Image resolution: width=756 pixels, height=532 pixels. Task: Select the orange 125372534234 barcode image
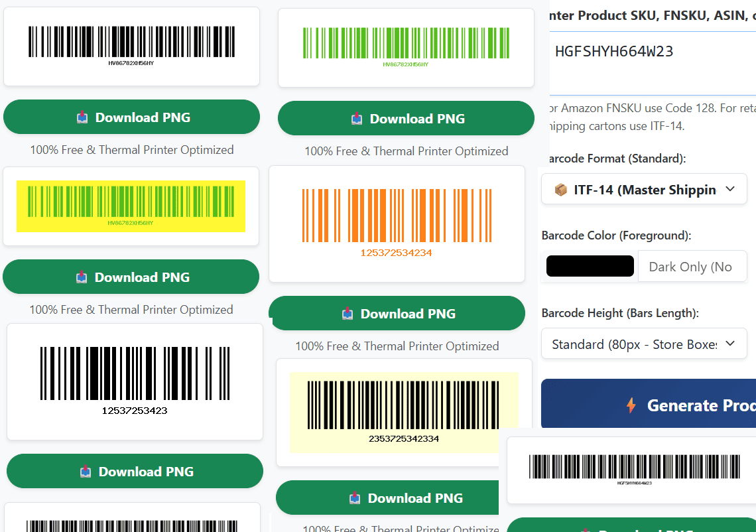[397, 223]
